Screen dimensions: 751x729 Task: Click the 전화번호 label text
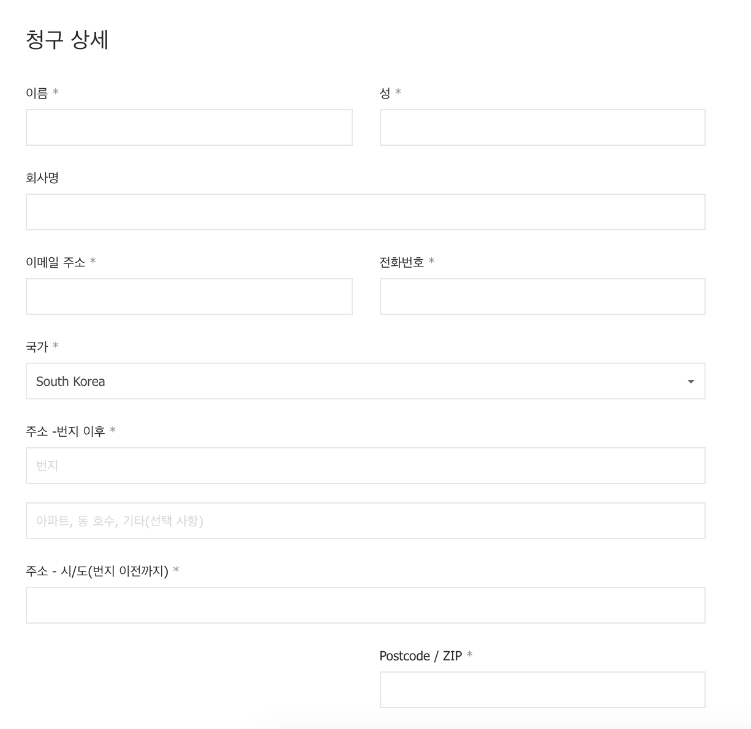pyautogui.click(x=402, y=262)
